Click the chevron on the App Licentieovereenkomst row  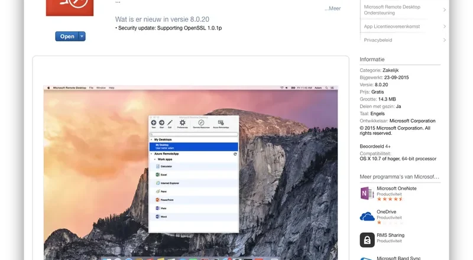tap(445, 26)
